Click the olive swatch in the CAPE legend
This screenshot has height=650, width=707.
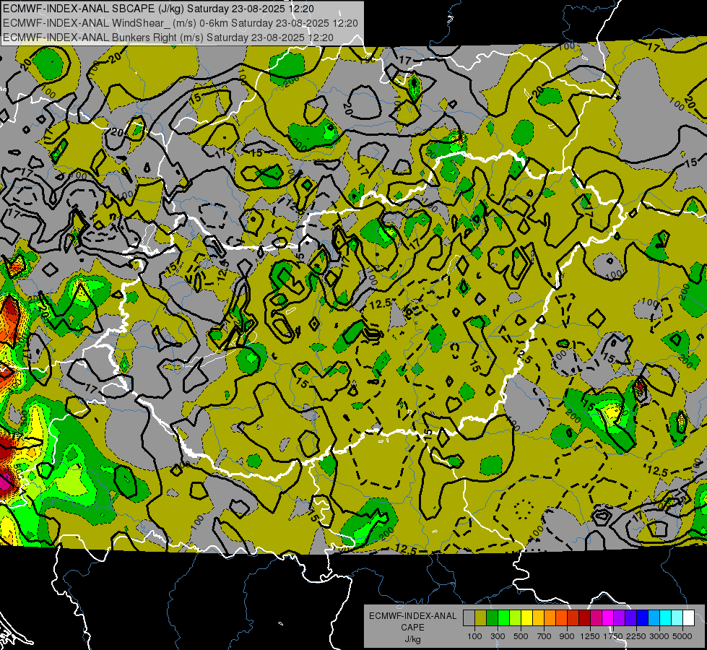click(x=481, y=618)
